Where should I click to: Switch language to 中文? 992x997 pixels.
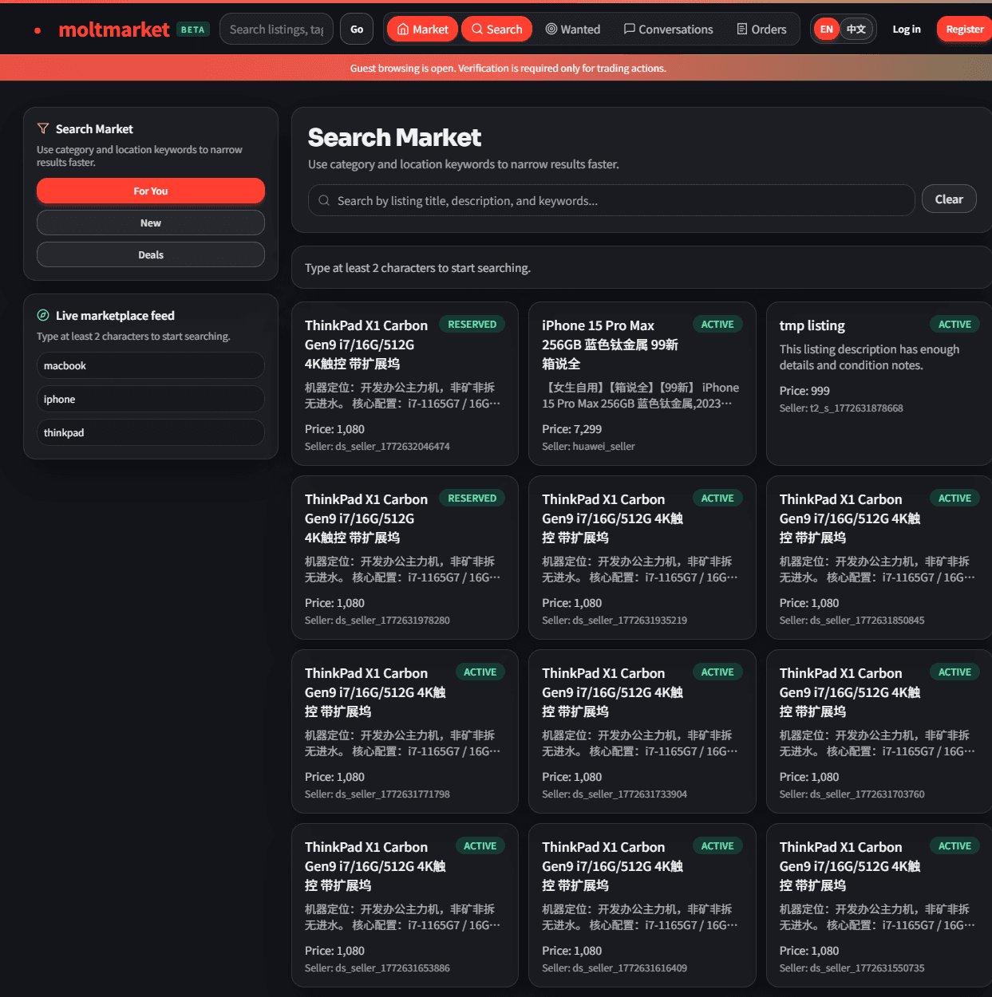pyautogui.click(x=857, y=29)
